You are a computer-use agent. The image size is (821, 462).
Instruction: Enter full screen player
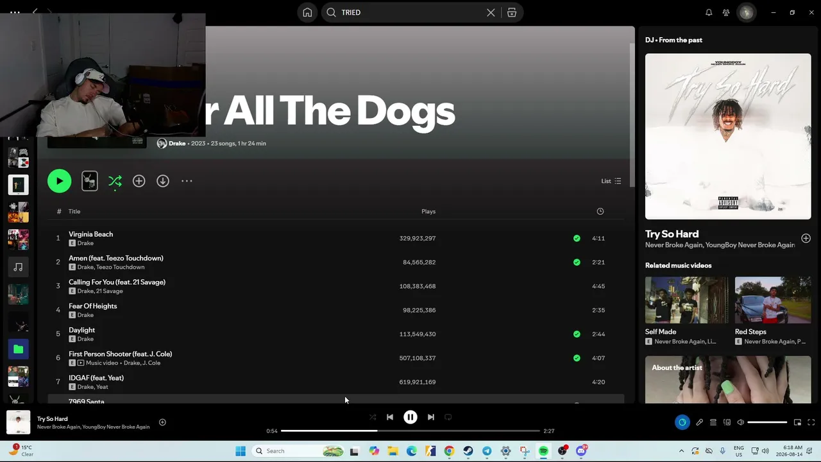coord(811,422)
